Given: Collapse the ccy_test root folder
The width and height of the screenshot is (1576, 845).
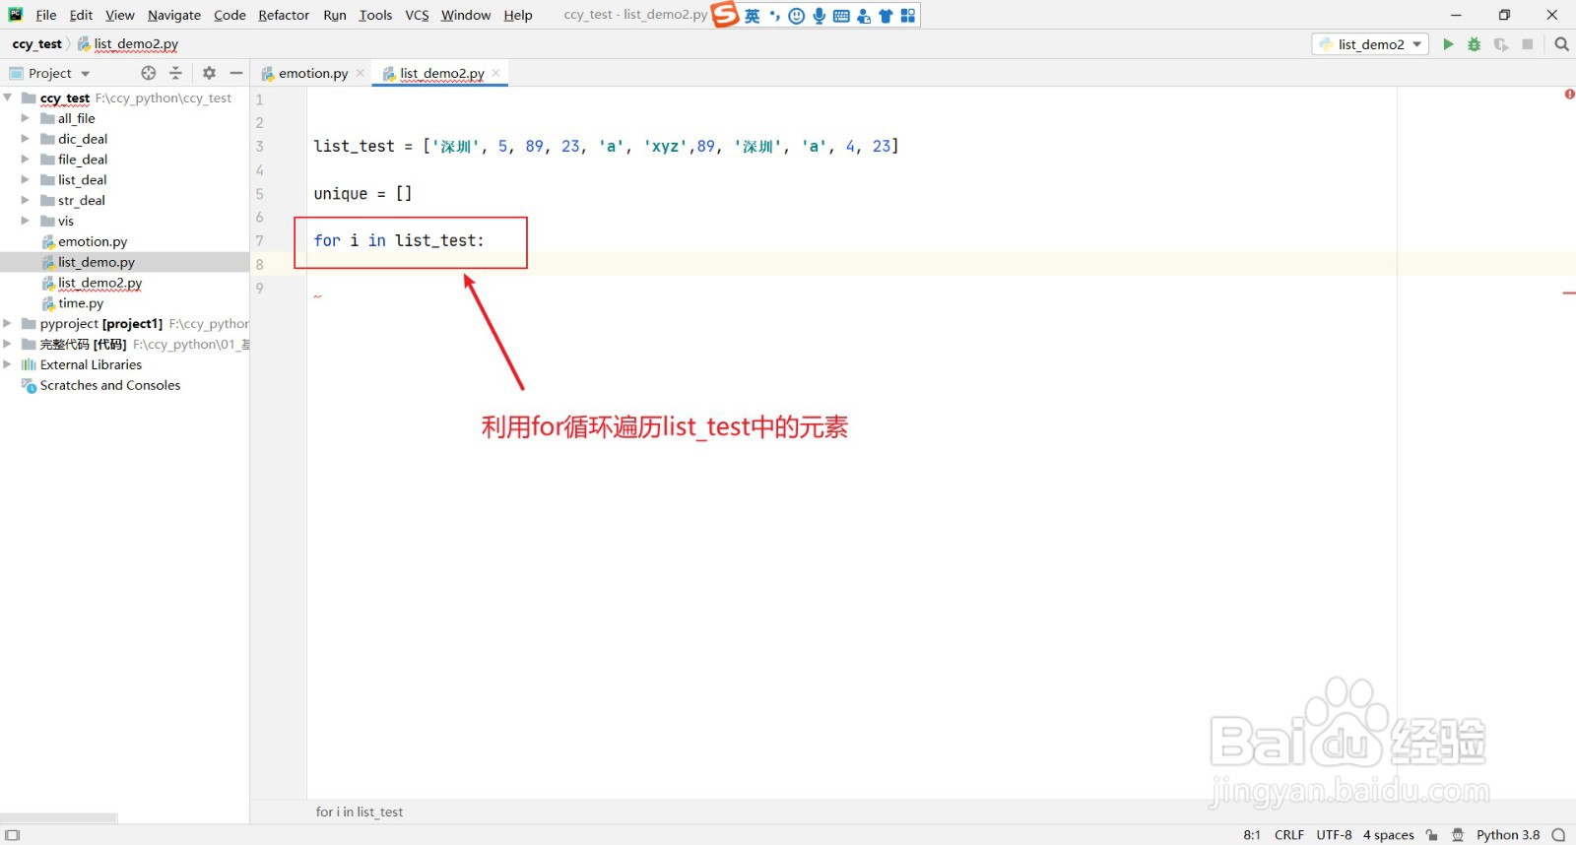Looking at the screenshot, I should click(x=8, y=97).
